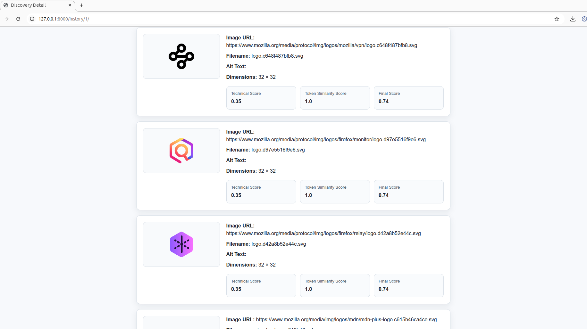Close the Discovery Detail tab

tap(70, 5)
